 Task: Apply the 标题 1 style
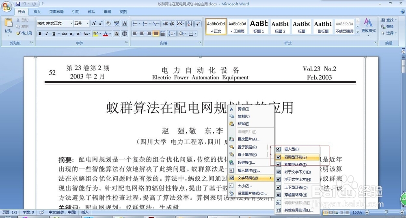pos(259,26)
